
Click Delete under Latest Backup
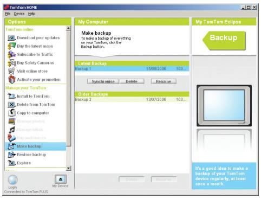(x=132, y=81)
